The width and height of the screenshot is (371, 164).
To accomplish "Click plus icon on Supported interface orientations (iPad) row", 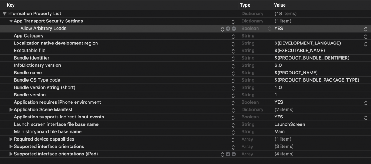I will coord(228,154).
